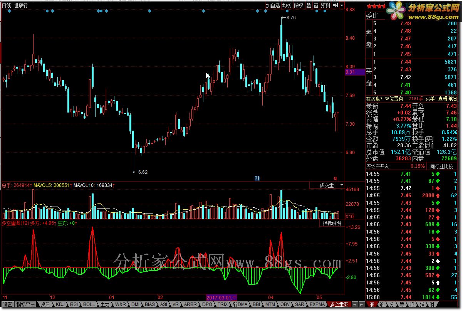Image resolution: width=463 pixels, height=311 pixels.
Task: Click the 查看详细 view details link
Action: [x=447, y=99]
